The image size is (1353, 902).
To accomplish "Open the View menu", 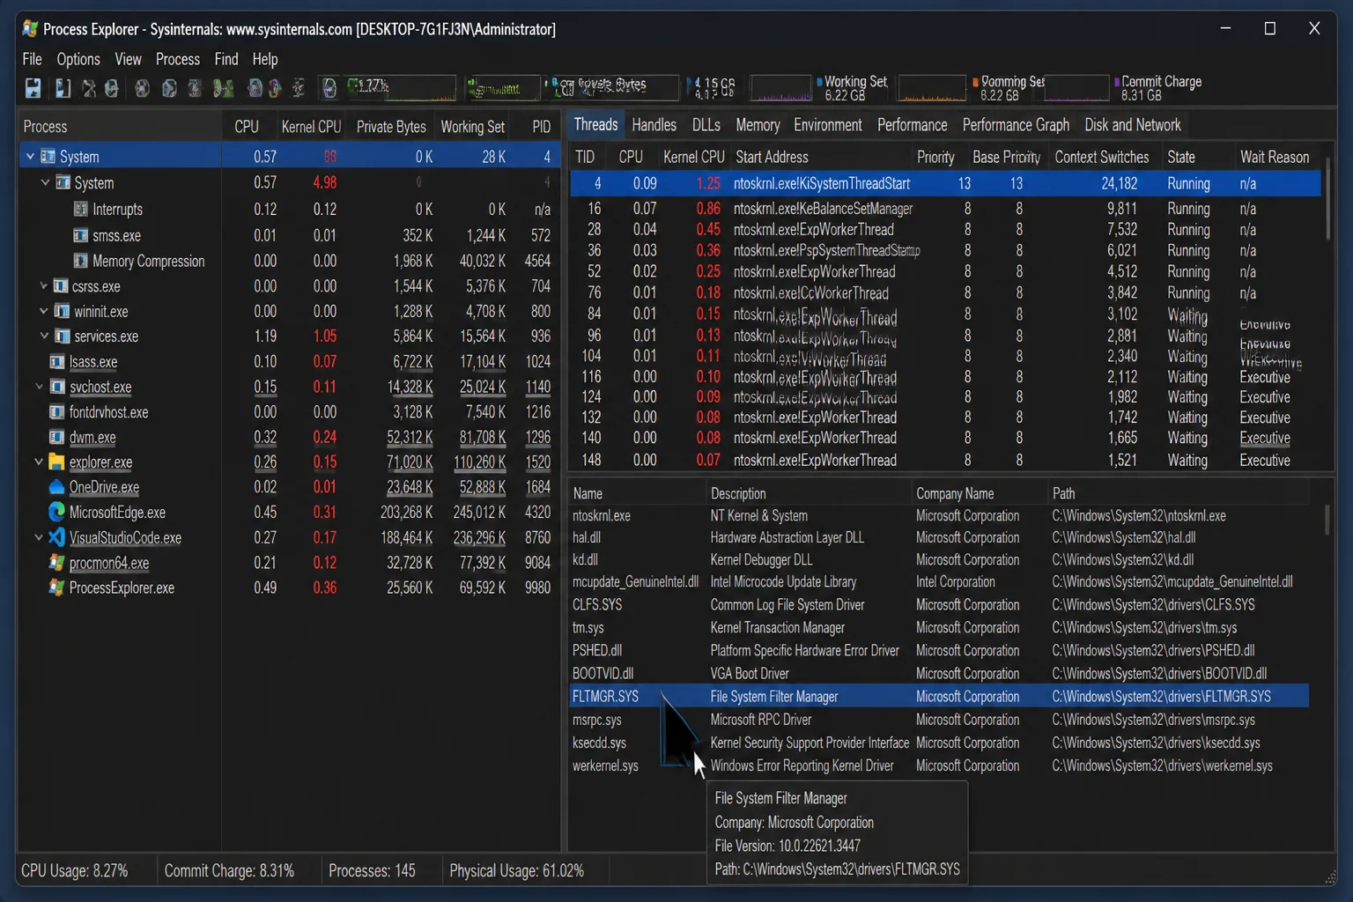I will pyautogui.click(x=128, y=59).
